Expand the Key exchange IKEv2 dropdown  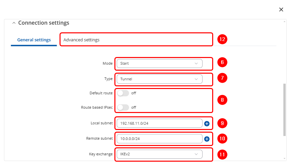click(159, 154)
